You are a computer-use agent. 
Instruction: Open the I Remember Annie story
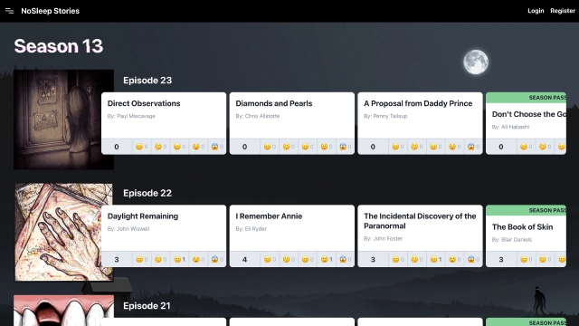point(291,228)
